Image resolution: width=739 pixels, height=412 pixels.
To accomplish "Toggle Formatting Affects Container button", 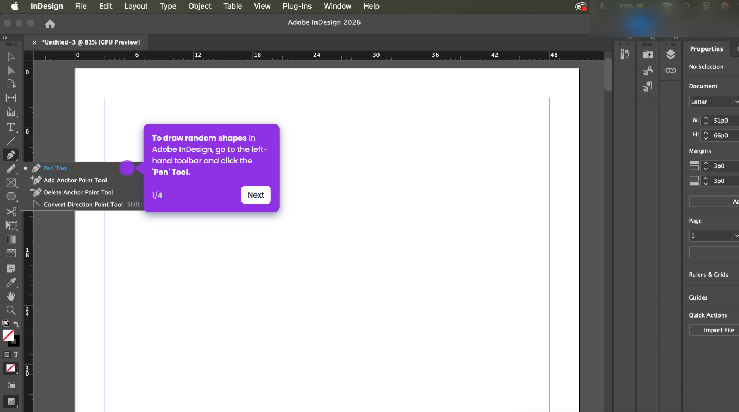I will pyautogui.click(x=7, y=354).
